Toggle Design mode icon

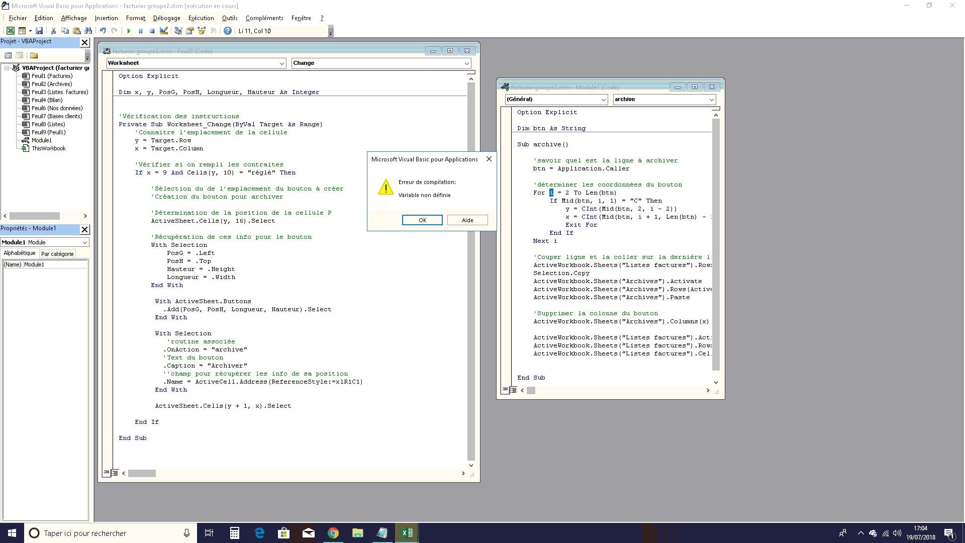tap(164, 31)
